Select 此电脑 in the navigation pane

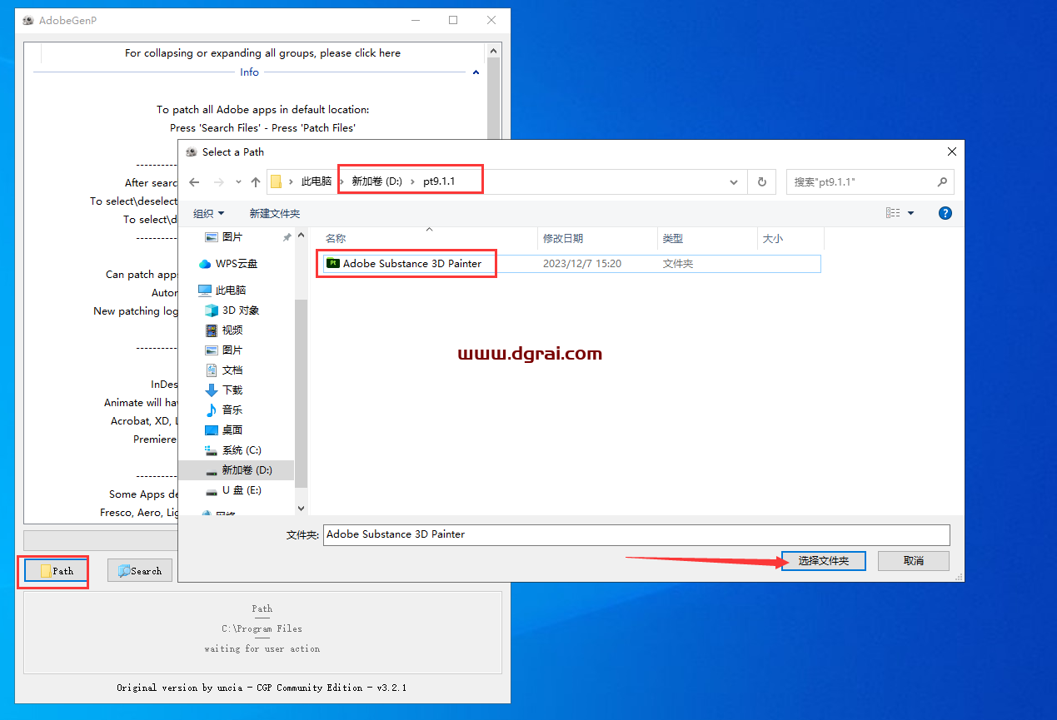[231, 290]
